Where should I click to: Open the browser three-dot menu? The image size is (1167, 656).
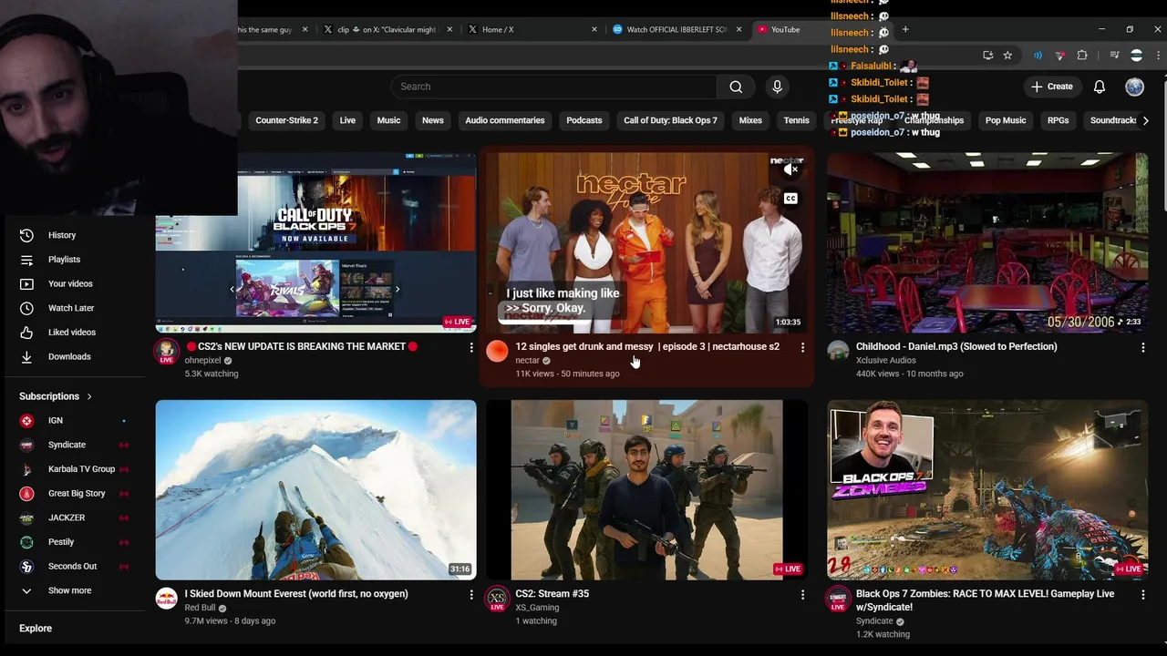pyautogui.click(x=1159, y=56)
